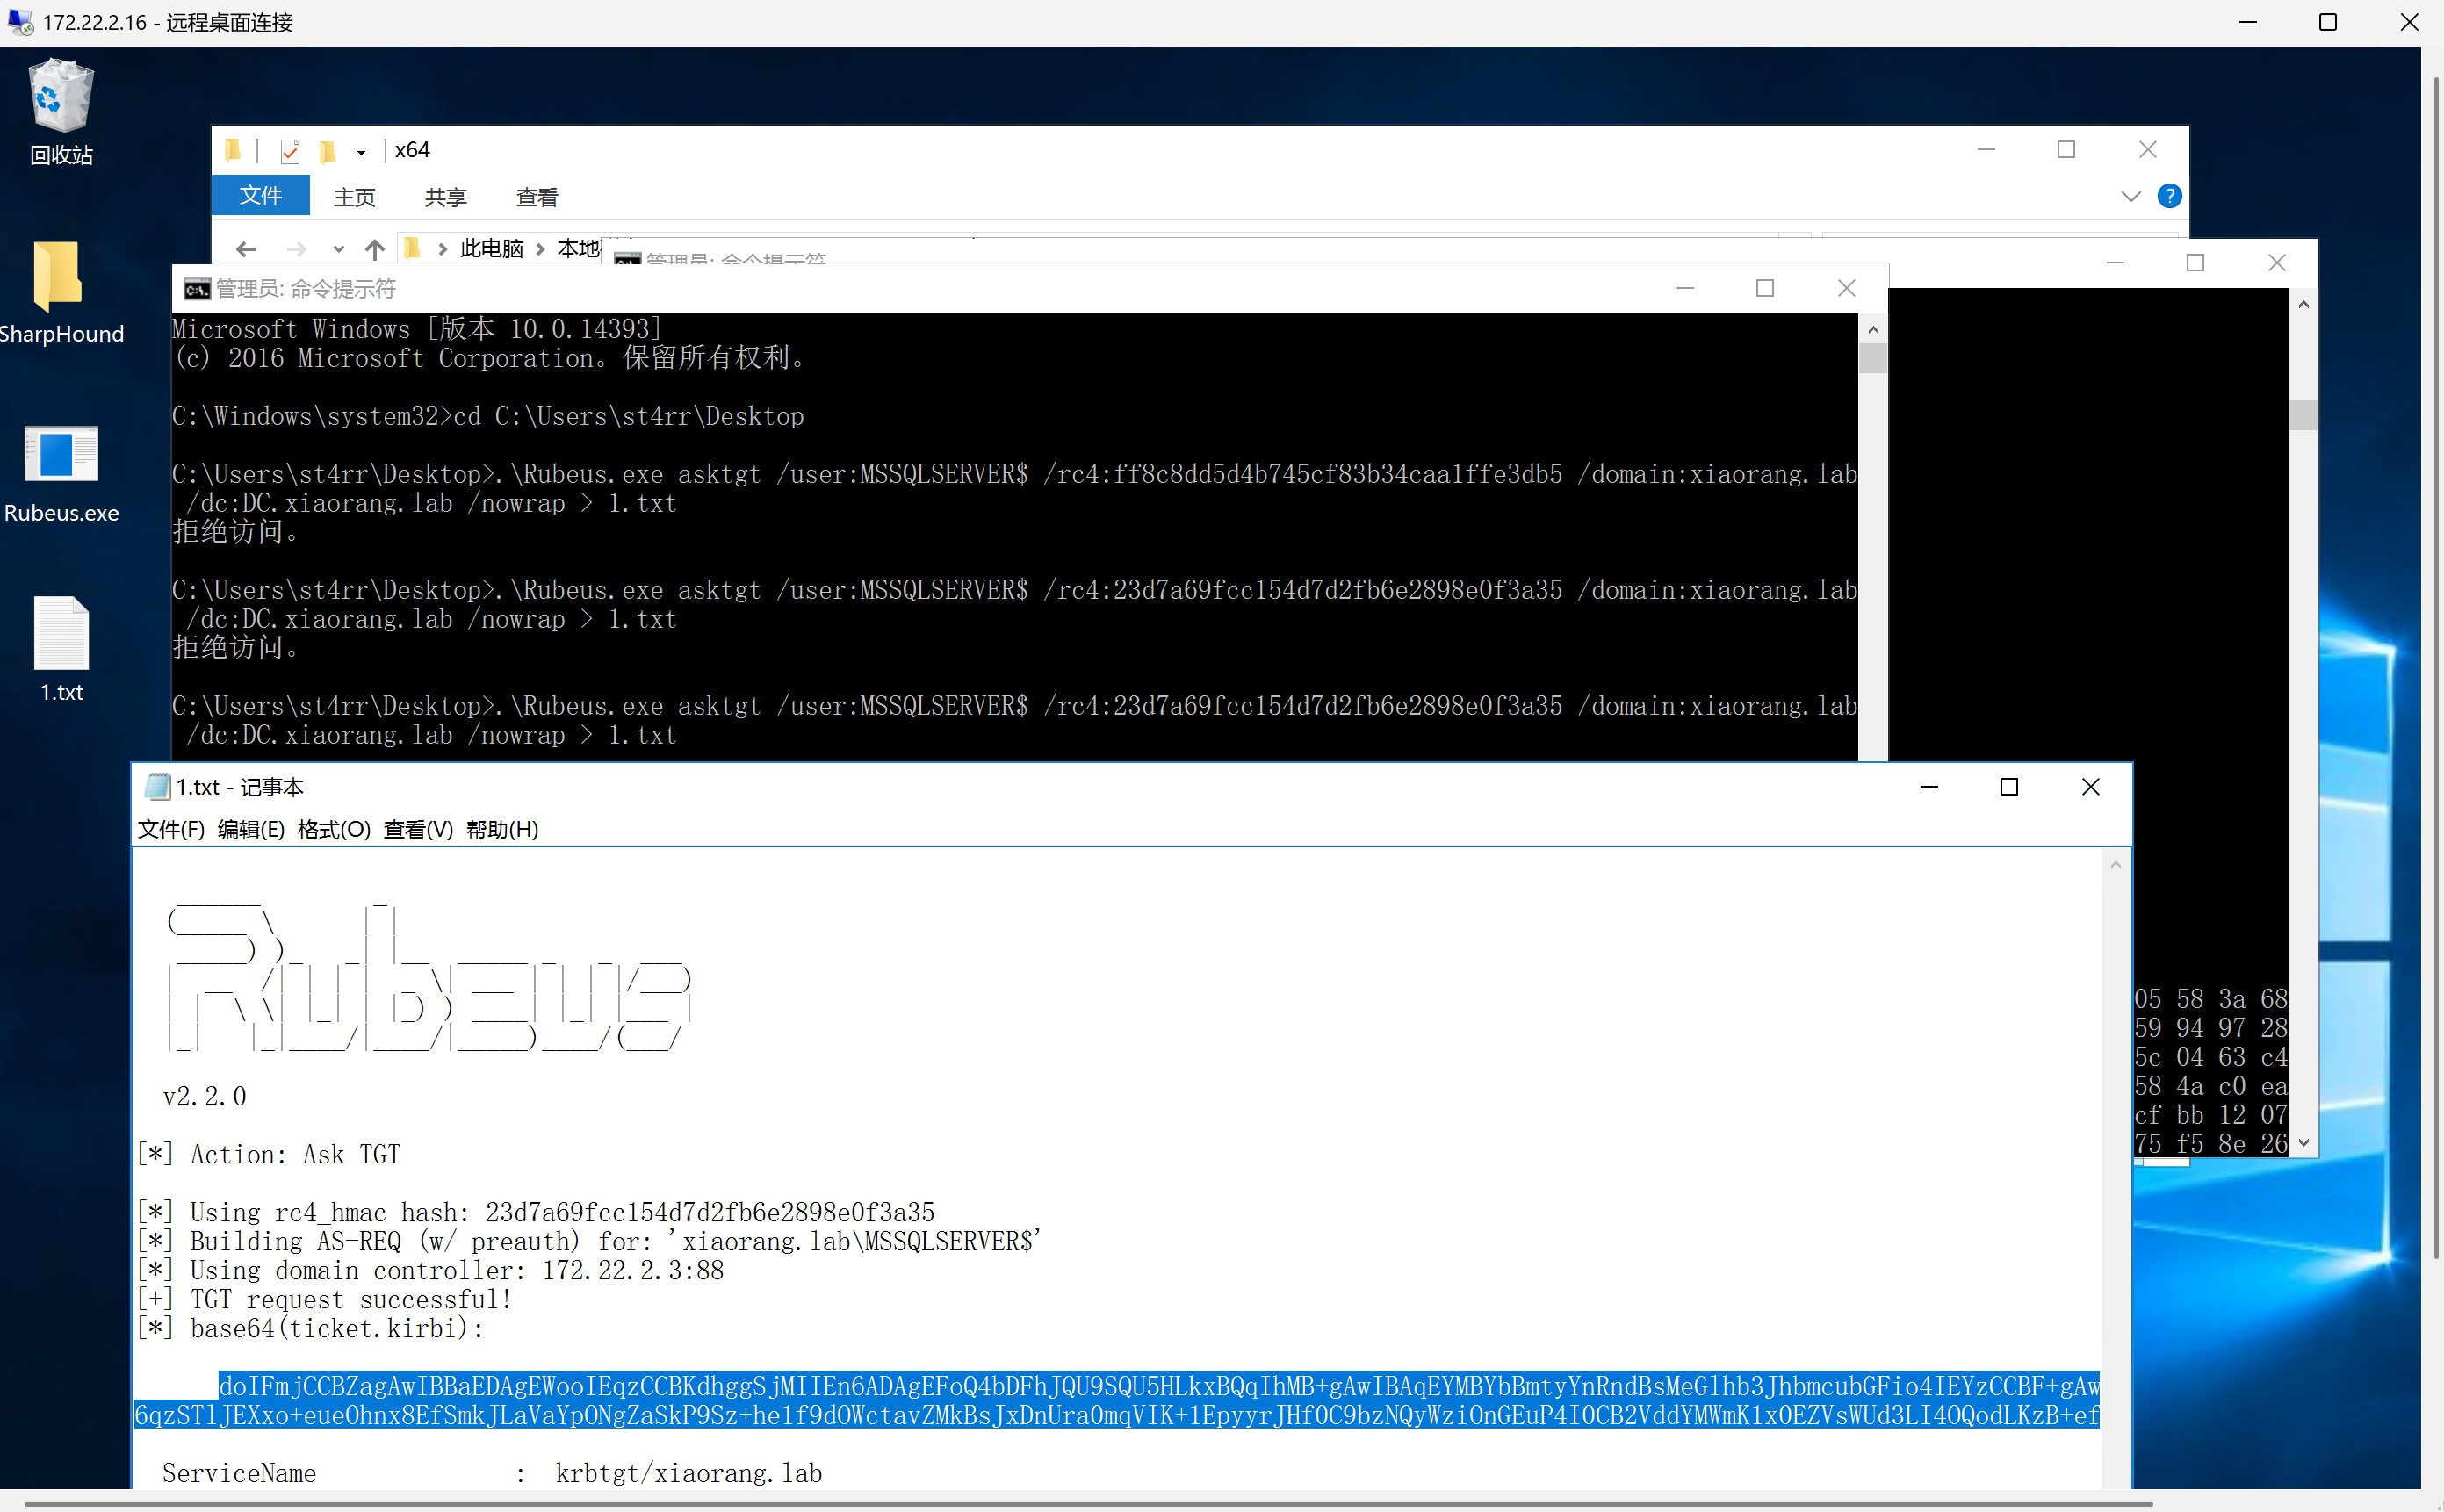Click the rear console window scrollbar thumb
Screen dimensions: 2444x1512
(2303, 415)
